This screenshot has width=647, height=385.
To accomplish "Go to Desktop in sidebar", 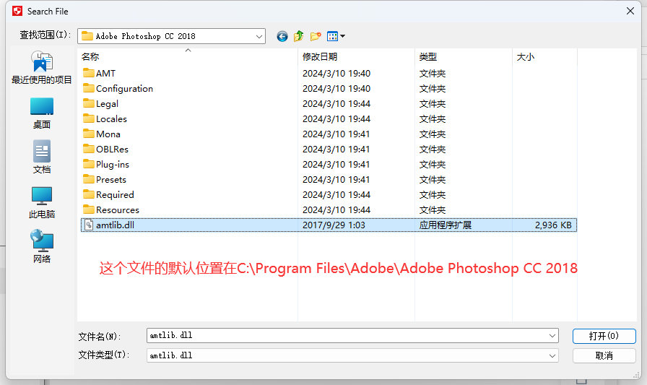I will (42, 113).
